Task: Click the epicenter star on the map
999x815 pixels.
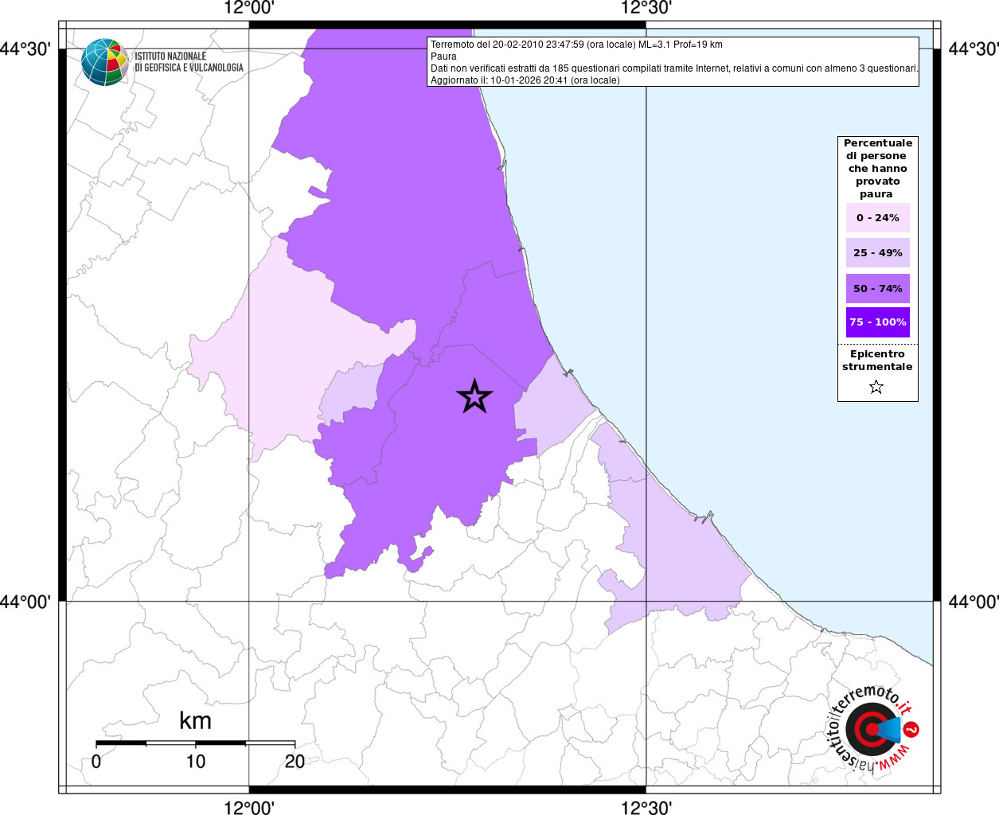Action: (x=474, y=396)
